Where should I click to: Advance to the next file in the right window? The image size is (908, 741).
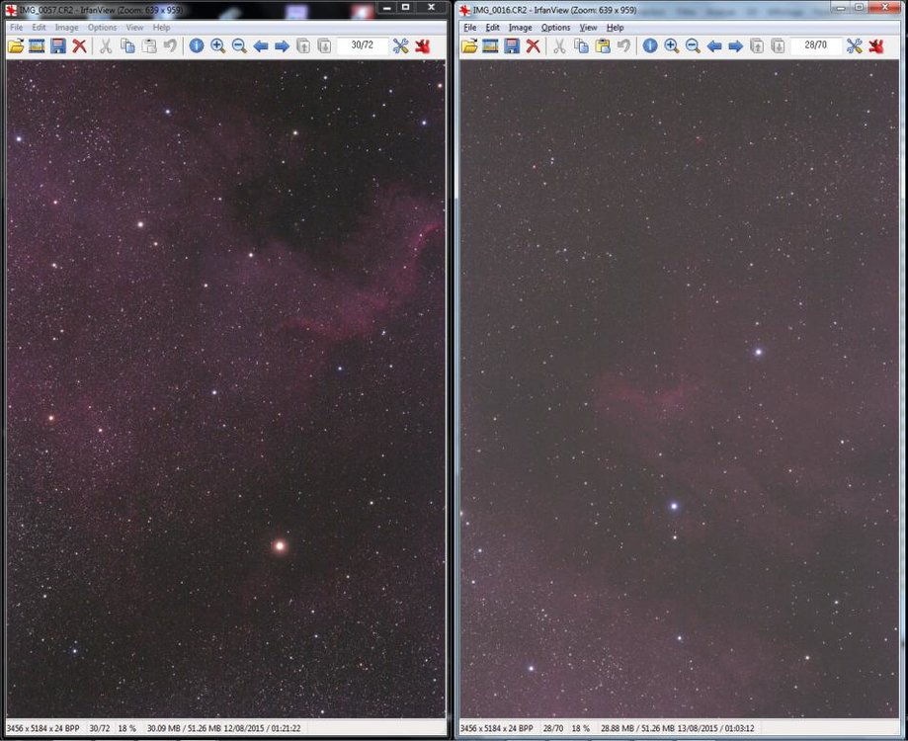735,45
